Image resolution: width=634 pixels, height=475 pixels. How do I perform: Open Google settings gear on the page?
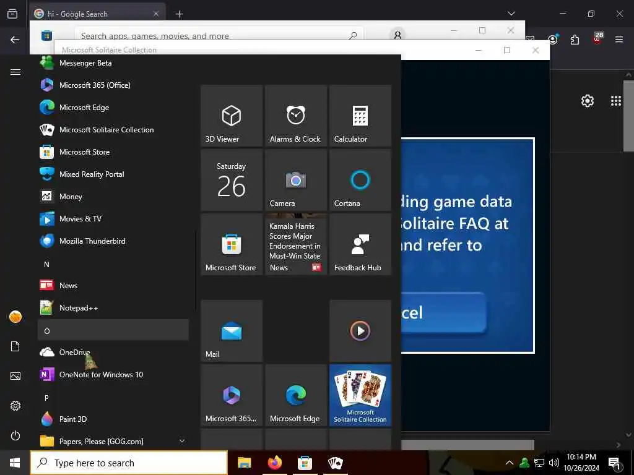tap(588, 101)
